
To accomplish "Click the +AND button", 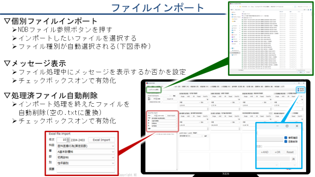I will pos(265,152).
